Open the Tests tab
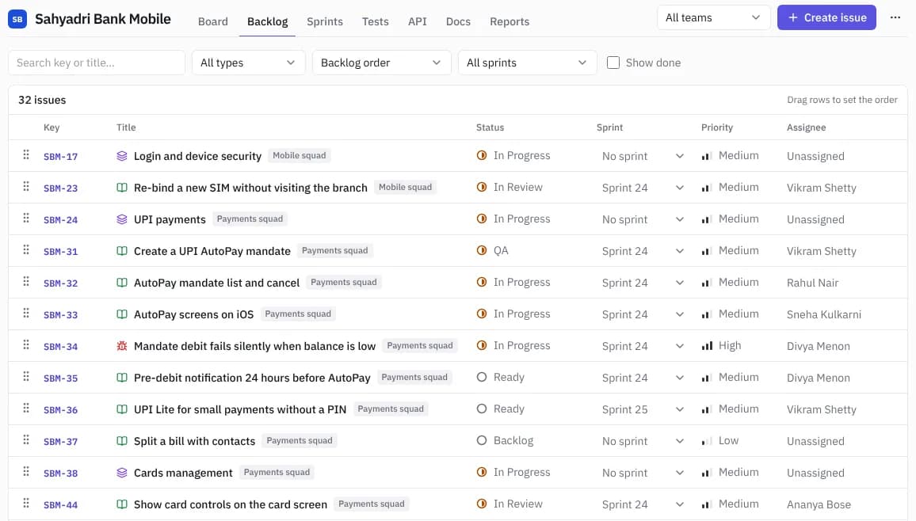The image size is (916, 521). (375, 21)
